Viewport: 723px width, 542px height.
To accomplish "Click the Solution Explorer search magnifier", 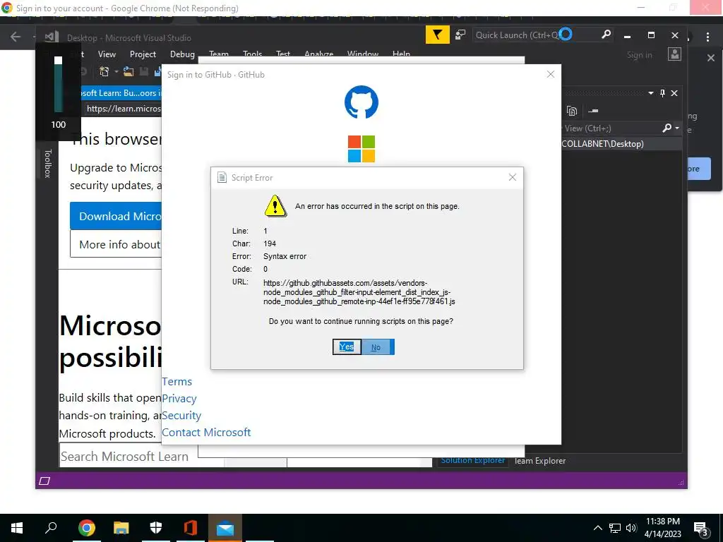I will [667, 128].
